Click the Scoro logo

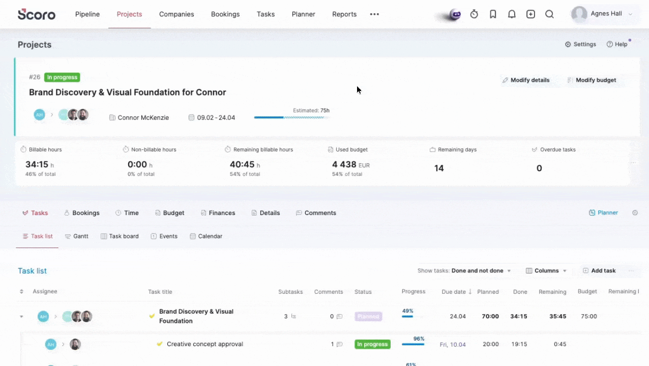tap(37, 14)
